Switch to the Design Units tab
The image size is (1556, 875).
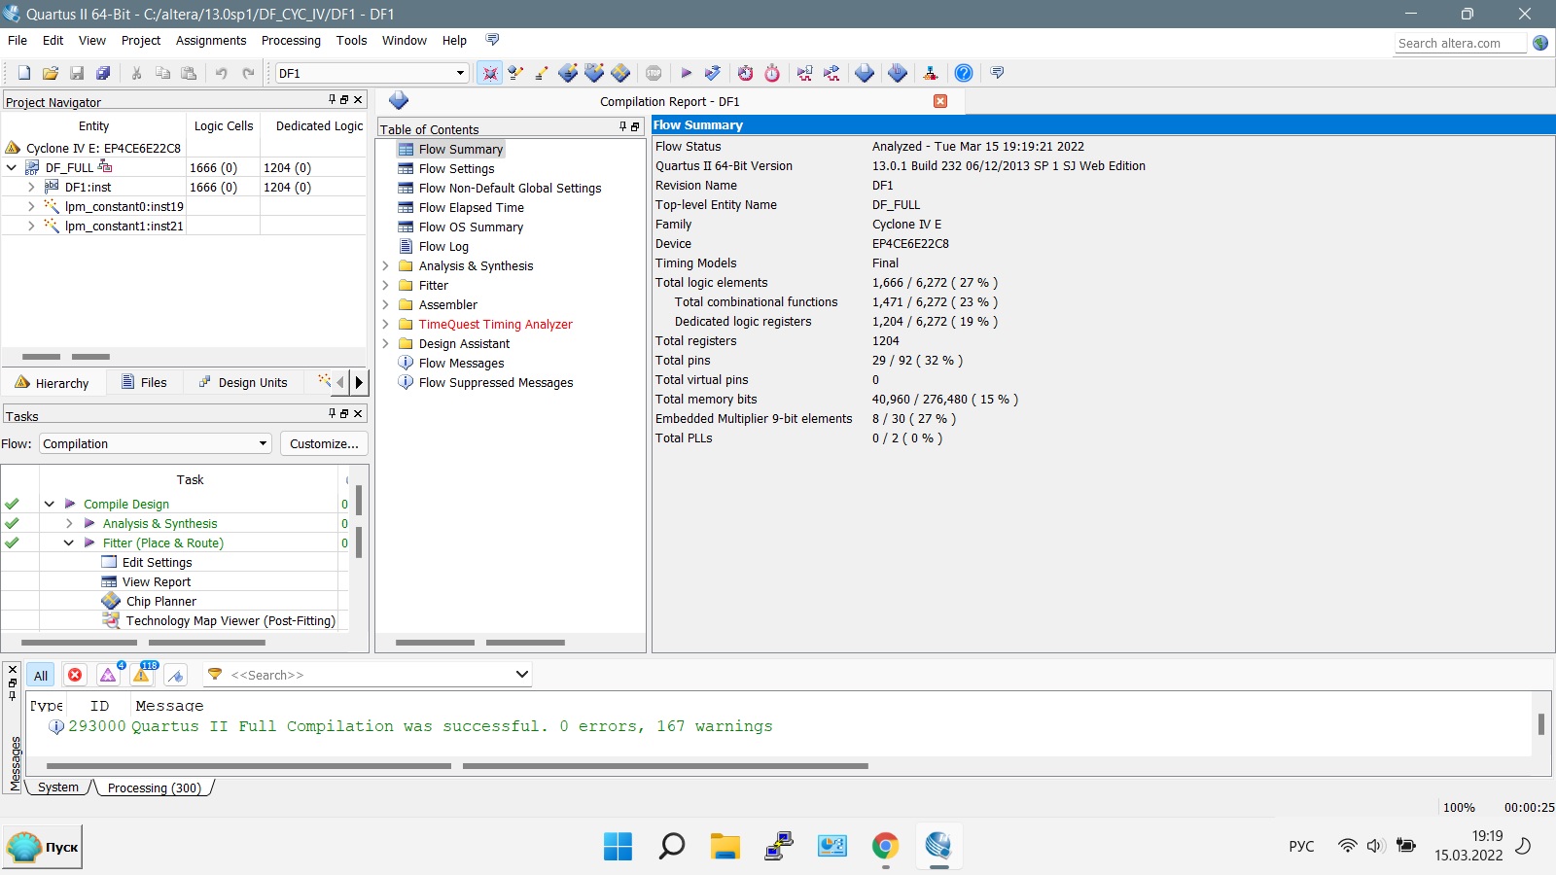click(x=243, y=382)
